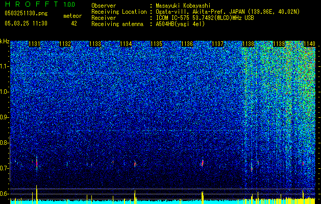Click the Observer name Masayuki Kobayashi
Screen dimensions: 321x204
(183, 6)
